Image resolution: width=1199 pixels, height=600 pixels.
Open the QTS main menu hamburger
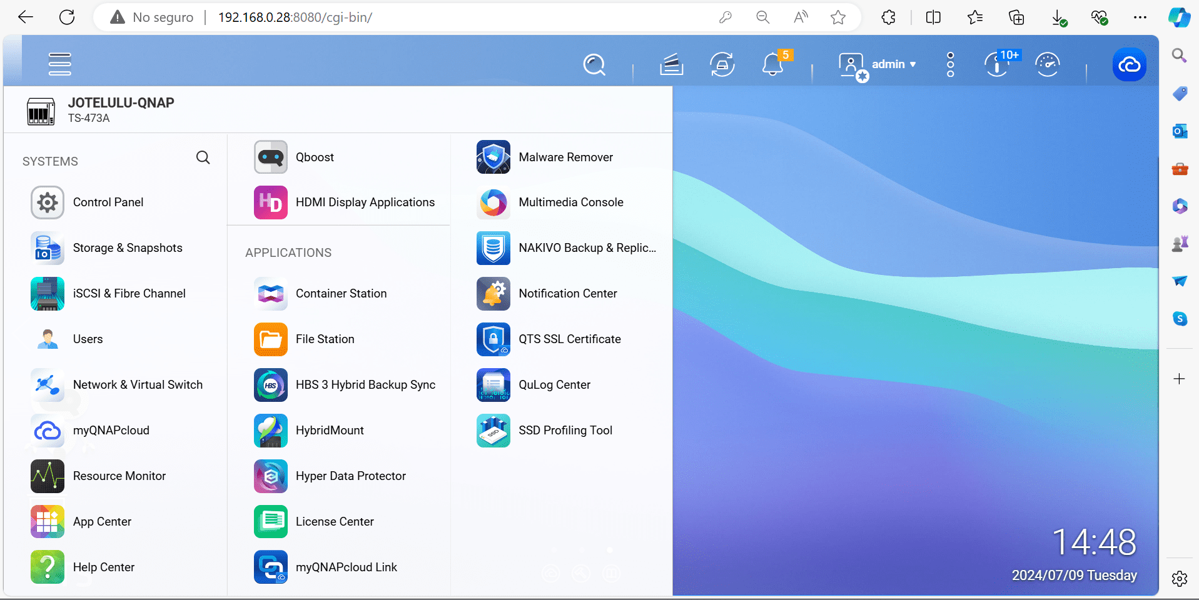click(60, 64)
